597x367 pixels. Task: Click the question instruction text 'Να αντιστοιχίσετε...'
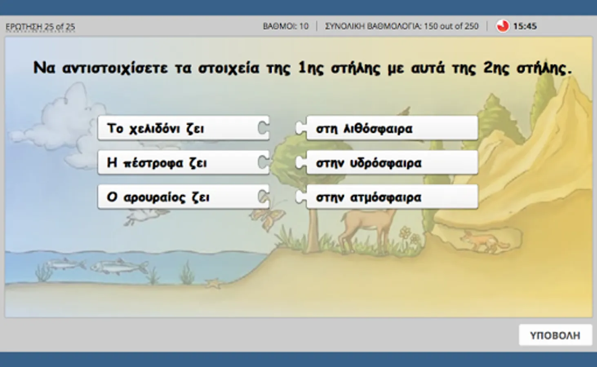[x=302, y=68]
